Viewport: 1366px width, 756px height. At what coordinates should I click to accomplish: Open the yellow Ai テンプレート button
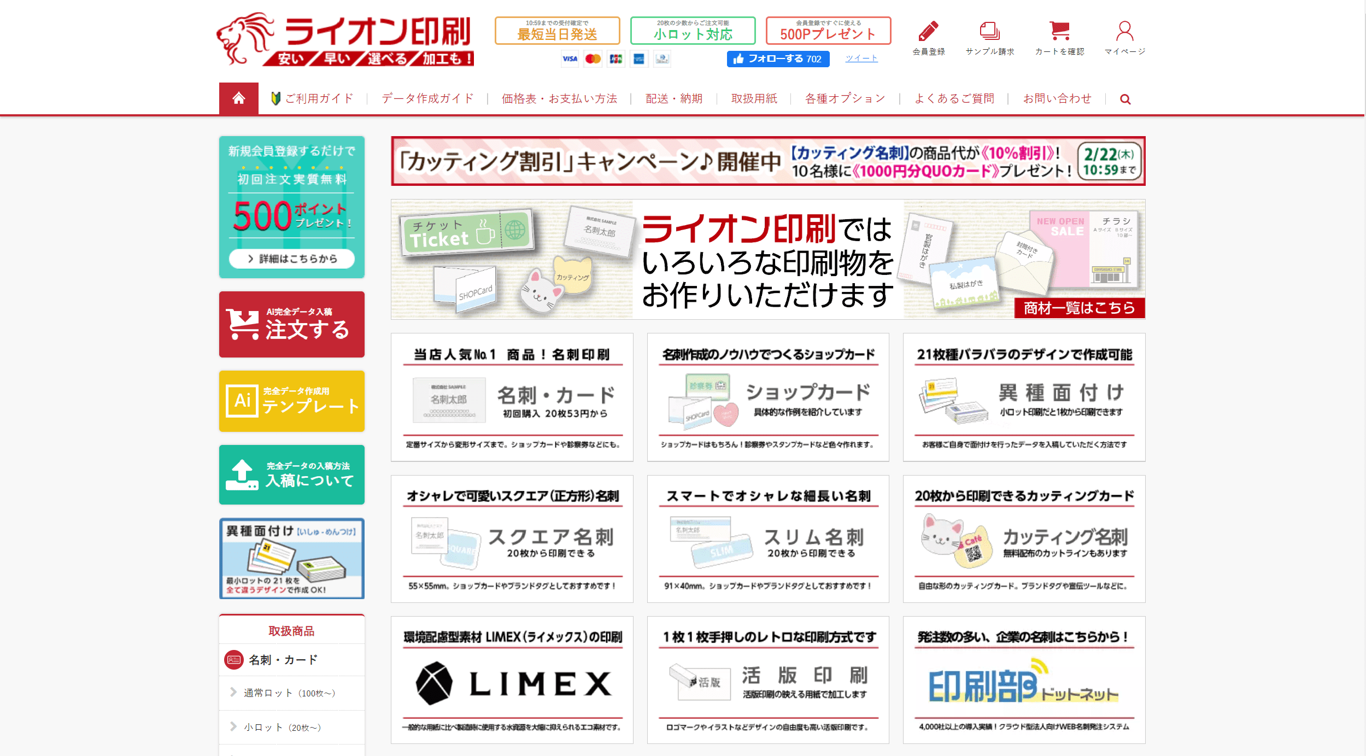[292, 401]
